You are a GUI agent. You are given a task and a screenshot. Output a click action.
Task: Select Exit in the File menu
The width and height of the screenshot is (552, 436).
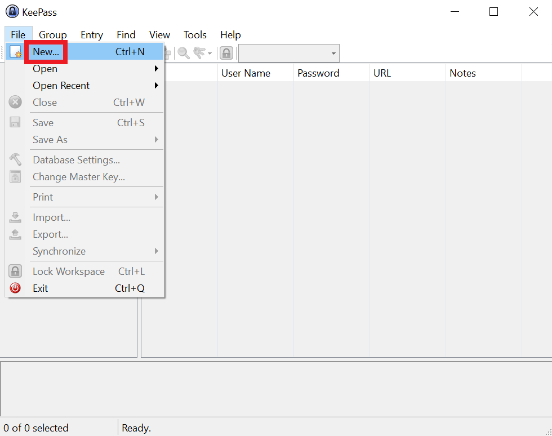(41, 288)
